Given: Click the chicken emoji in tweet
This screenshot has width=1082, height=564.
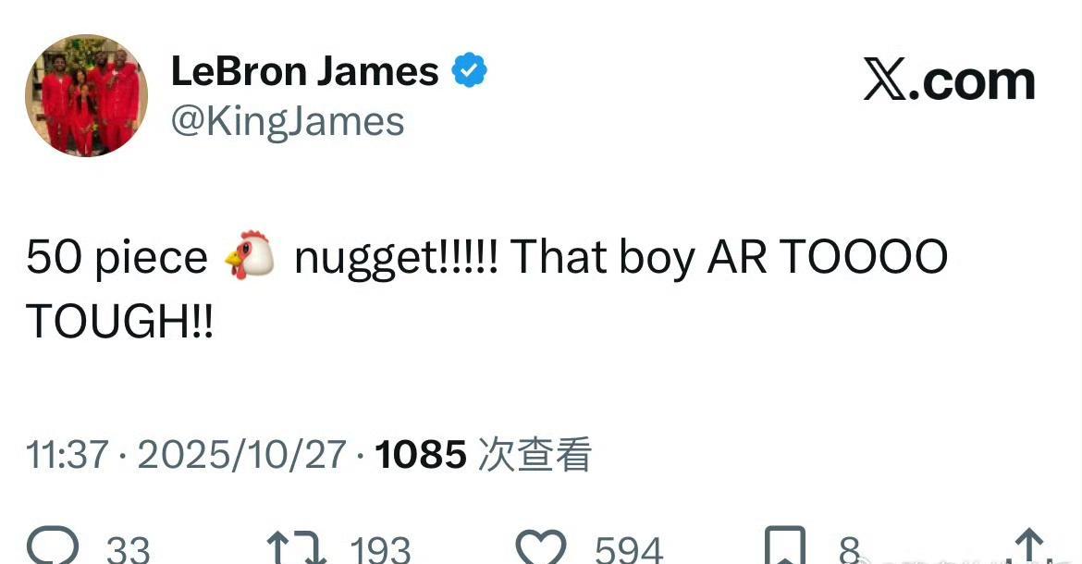Looking at the screenshot, I should click(x=250, y=255).
